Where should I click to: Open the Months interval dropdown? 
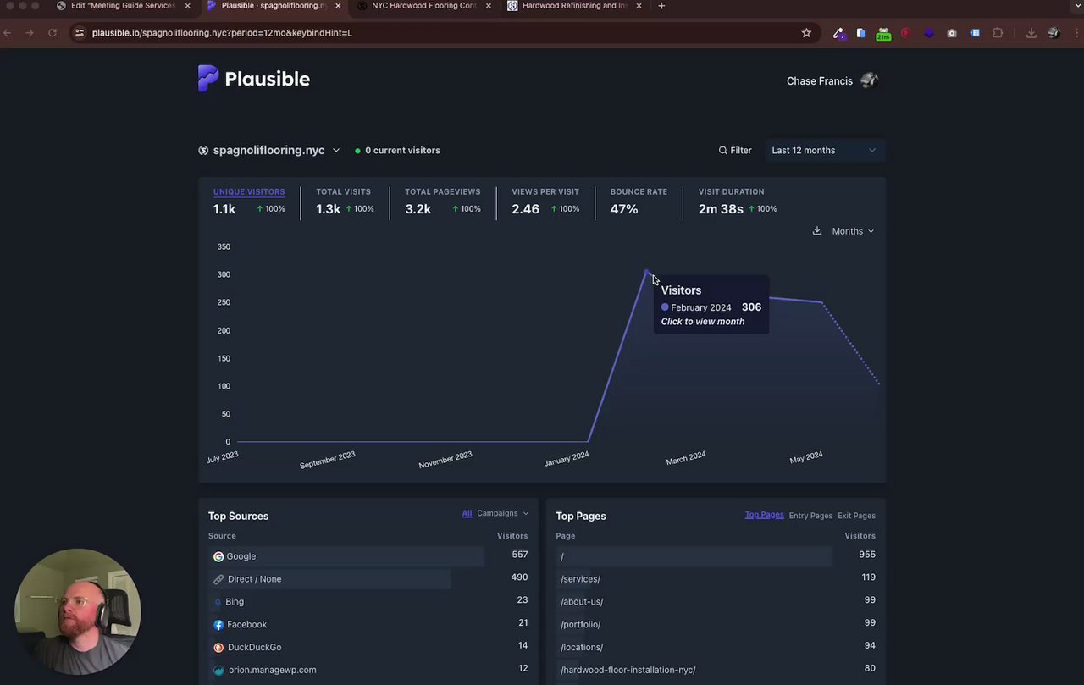coord(853,230)
